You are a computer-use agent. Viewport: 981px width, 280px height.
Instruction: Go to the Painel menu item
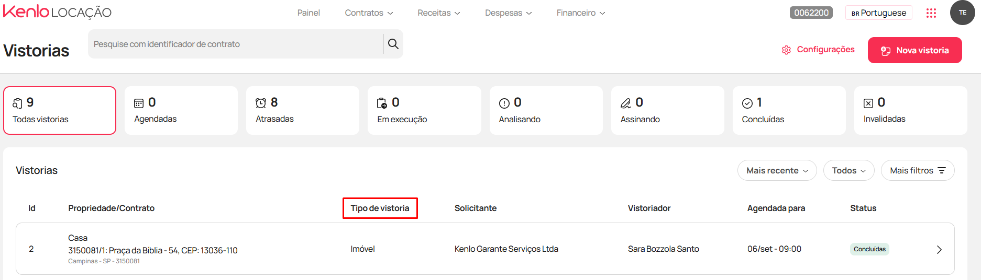308,13
